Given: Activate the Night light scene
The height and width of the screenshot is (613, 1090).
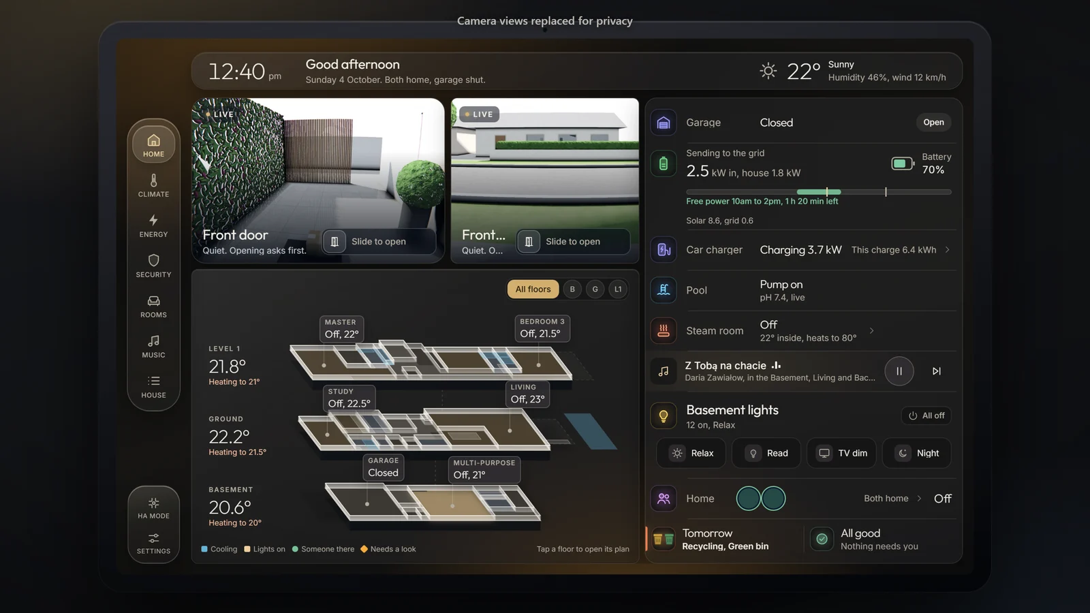Looking at the screenshot, I should [917, 454].
